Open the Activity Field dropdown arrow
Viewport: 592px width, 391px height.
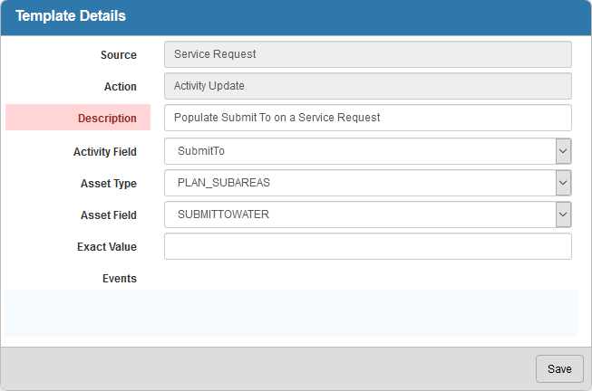point(563,151)
